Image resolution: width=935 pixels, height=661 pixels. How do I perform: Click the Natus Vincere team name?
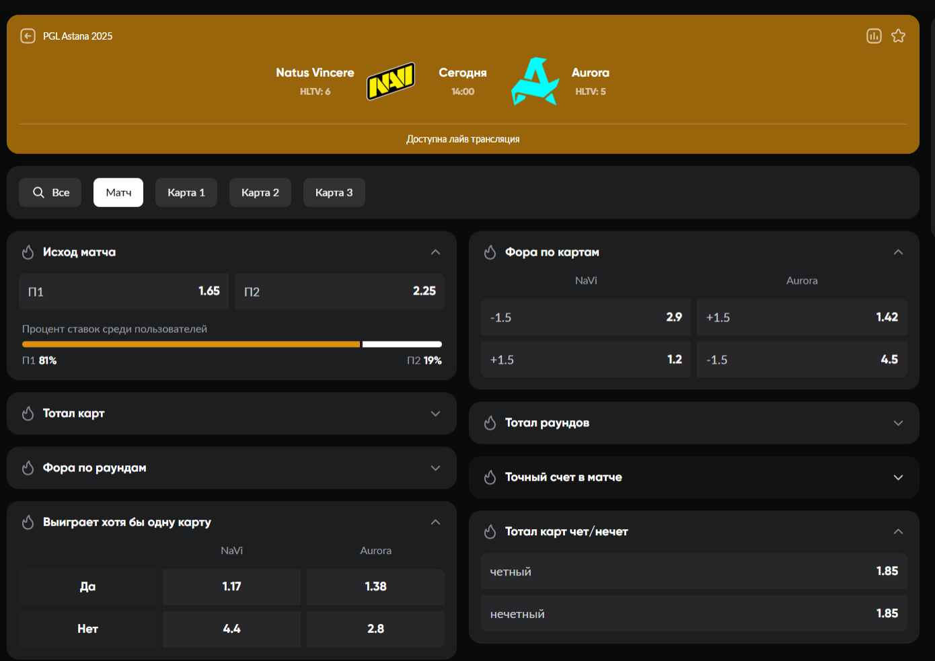coord(315,73)
